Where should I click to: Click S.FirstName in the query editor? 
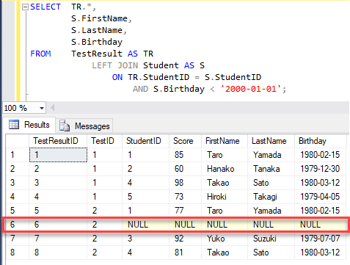tap(99, 18)
